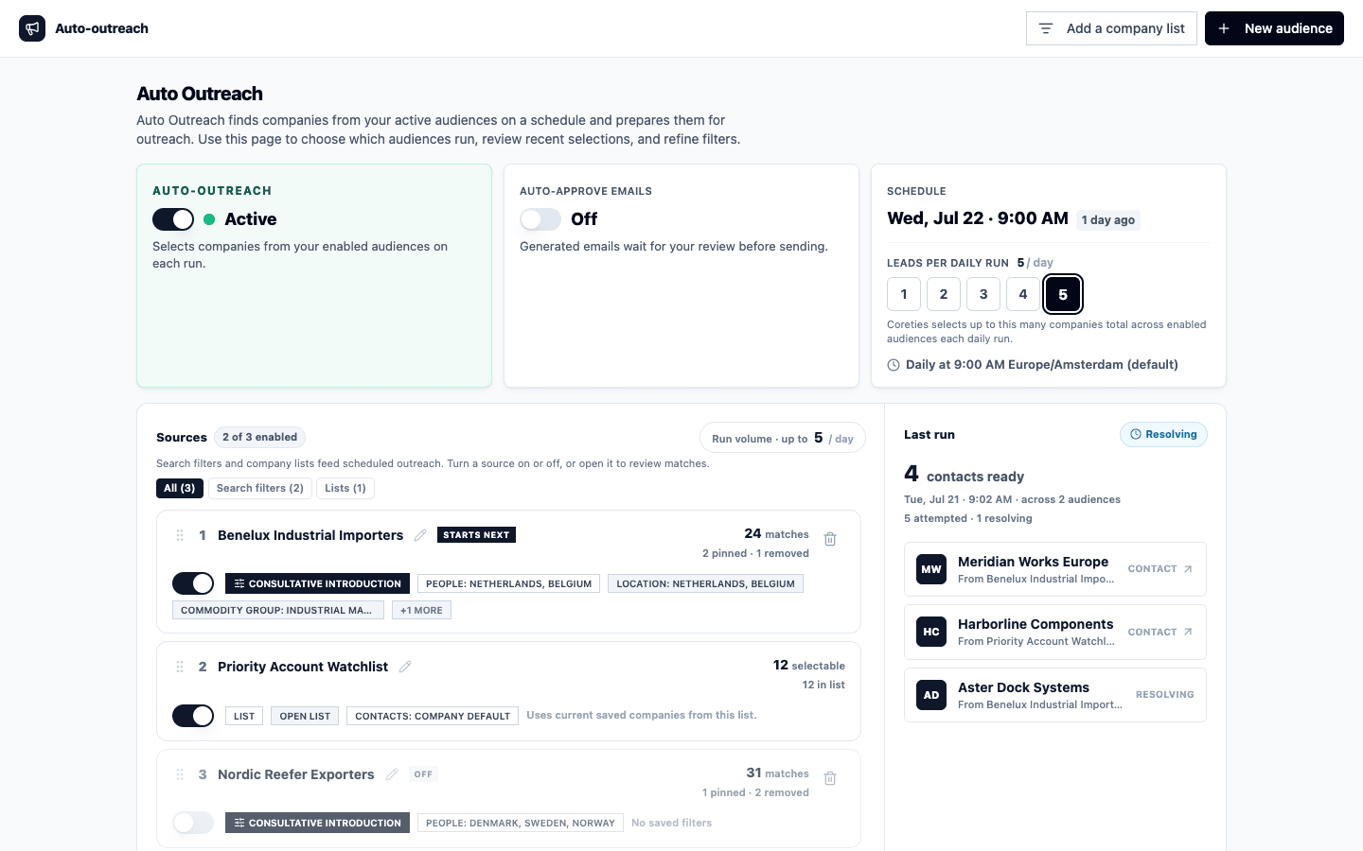This screenshot has height=851, width=1363.
Task: Click the 31 matches count
Action: click(777, 773)
